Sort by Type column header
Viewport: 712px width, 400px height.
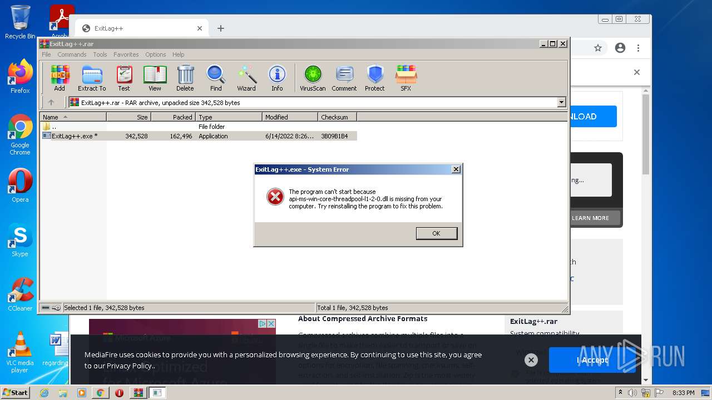229,117
